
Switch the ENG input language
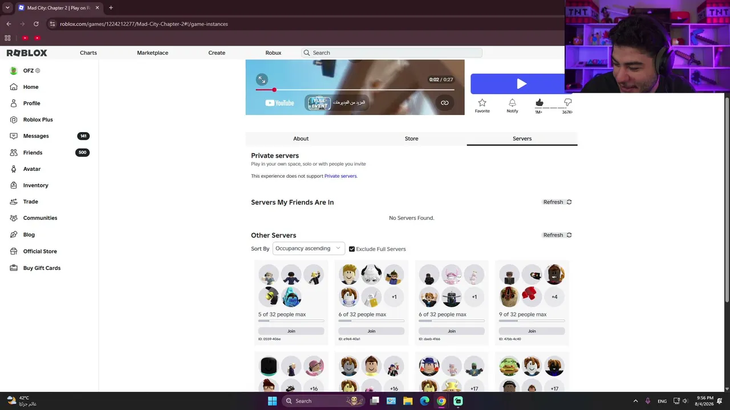coord(662,401)
